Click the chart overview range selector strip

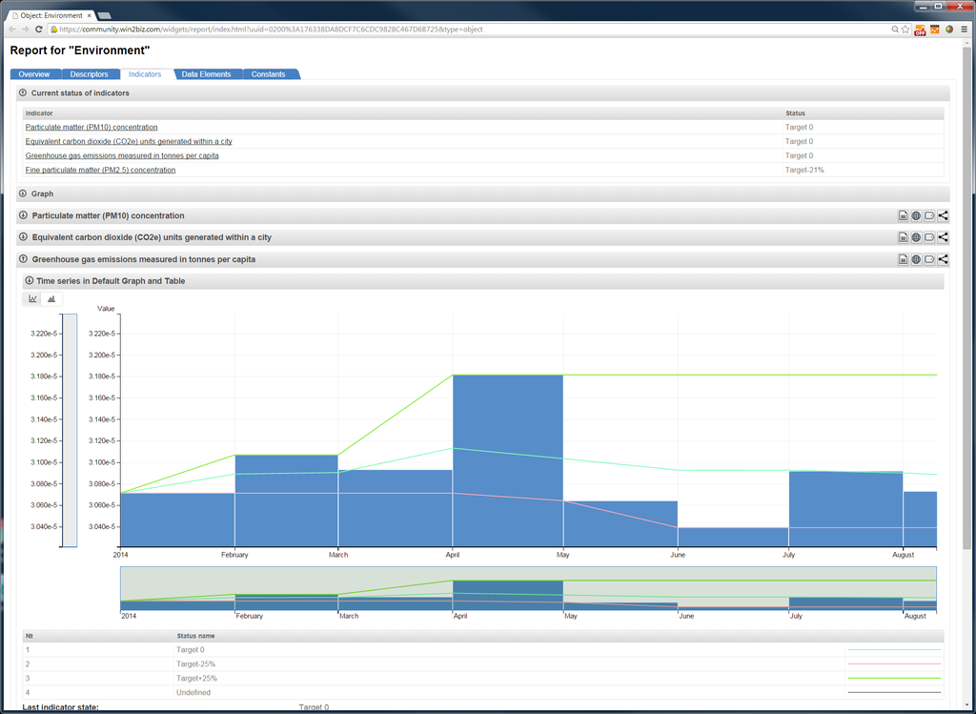click(528, 588)
